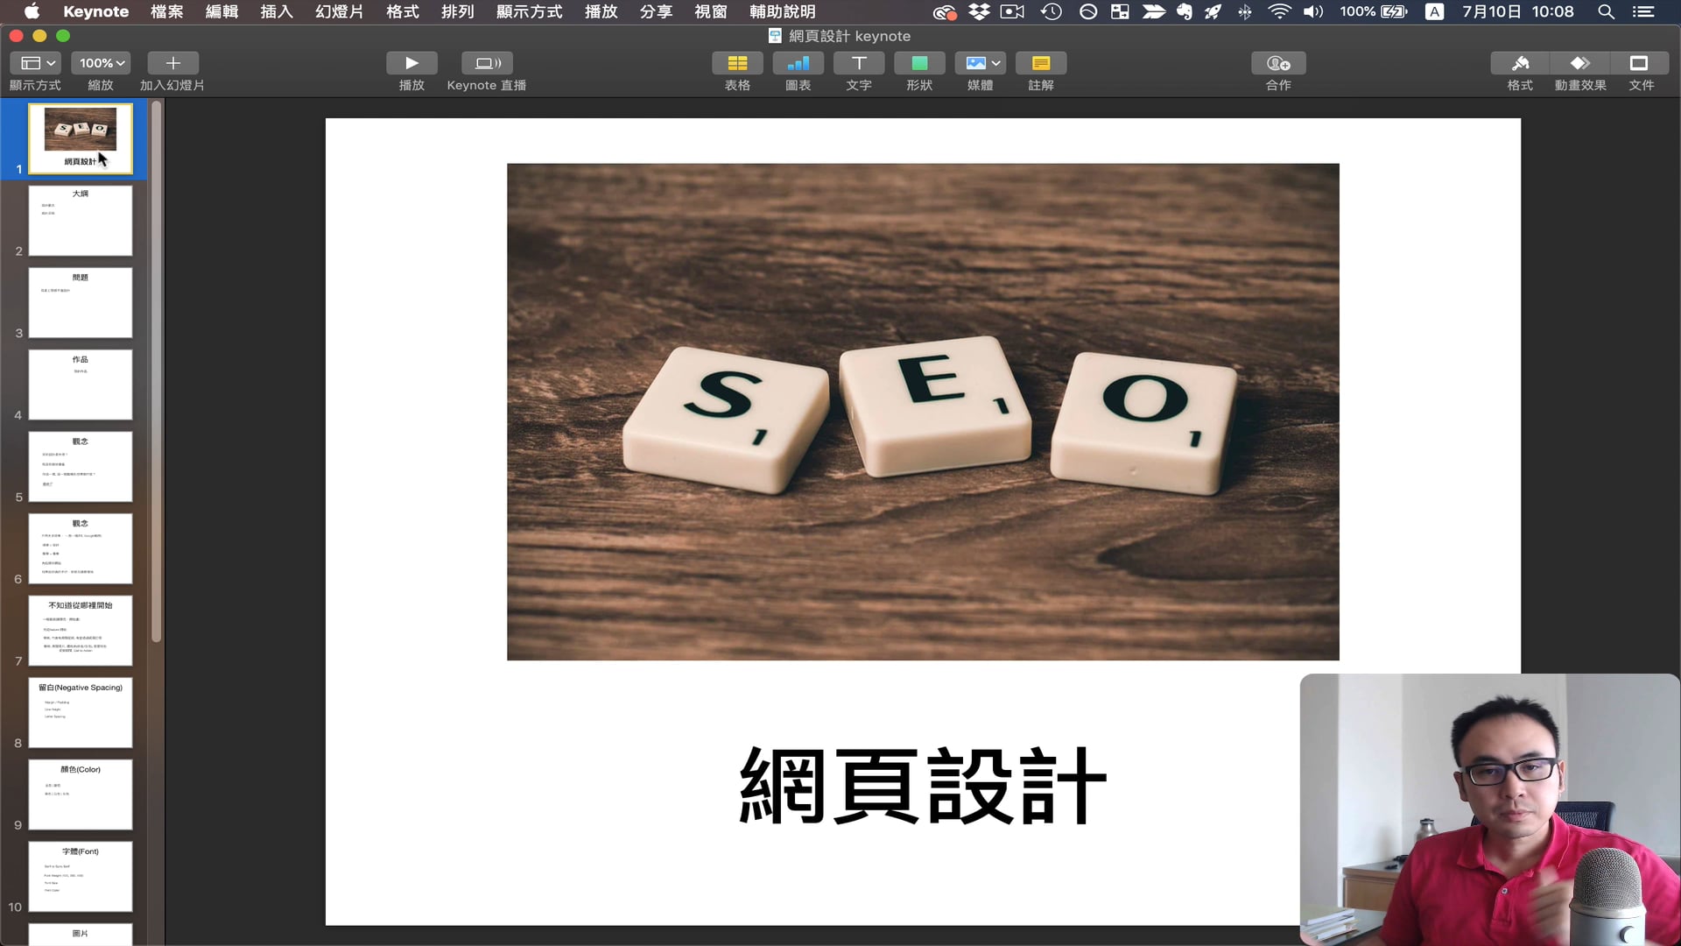The width and height of the screenshot is (1681, 946).
Task: Open macOS Spotlight search icon
Action: (1606, 12)
